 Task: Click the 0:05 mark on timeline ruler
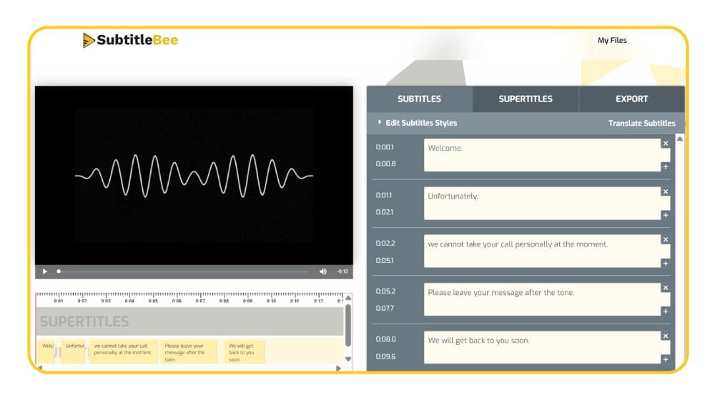click(x=153, y=301)
